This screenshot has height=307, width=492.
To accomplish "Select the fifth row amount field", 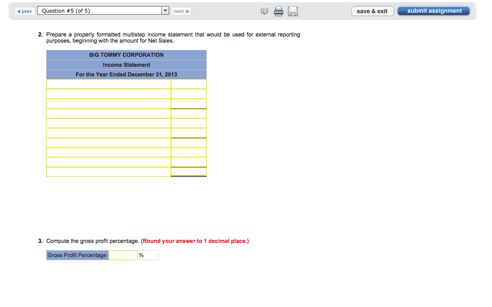I will [189, 123].
